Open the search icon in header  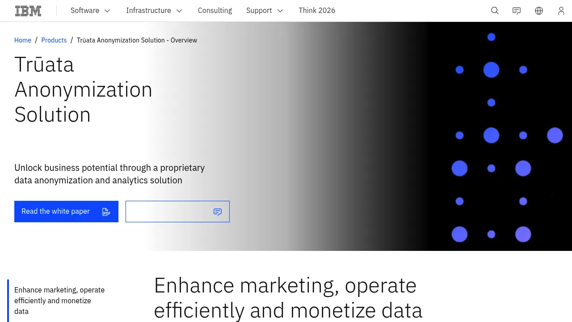point(495,11)
